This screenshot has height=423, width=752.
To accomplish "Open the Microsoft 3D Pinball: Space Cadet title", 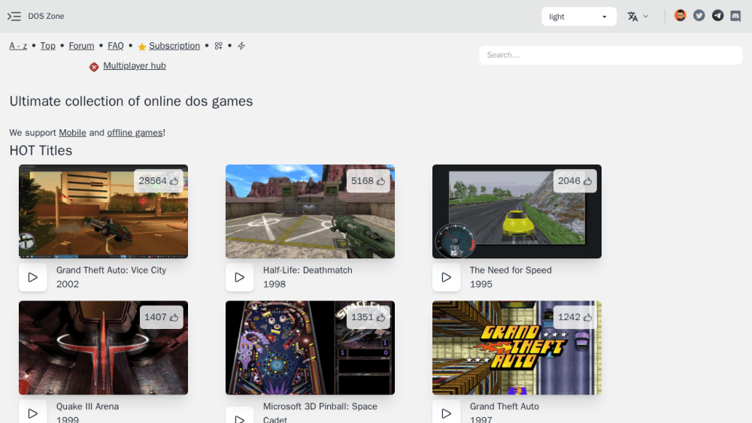I will coord(320,412).
